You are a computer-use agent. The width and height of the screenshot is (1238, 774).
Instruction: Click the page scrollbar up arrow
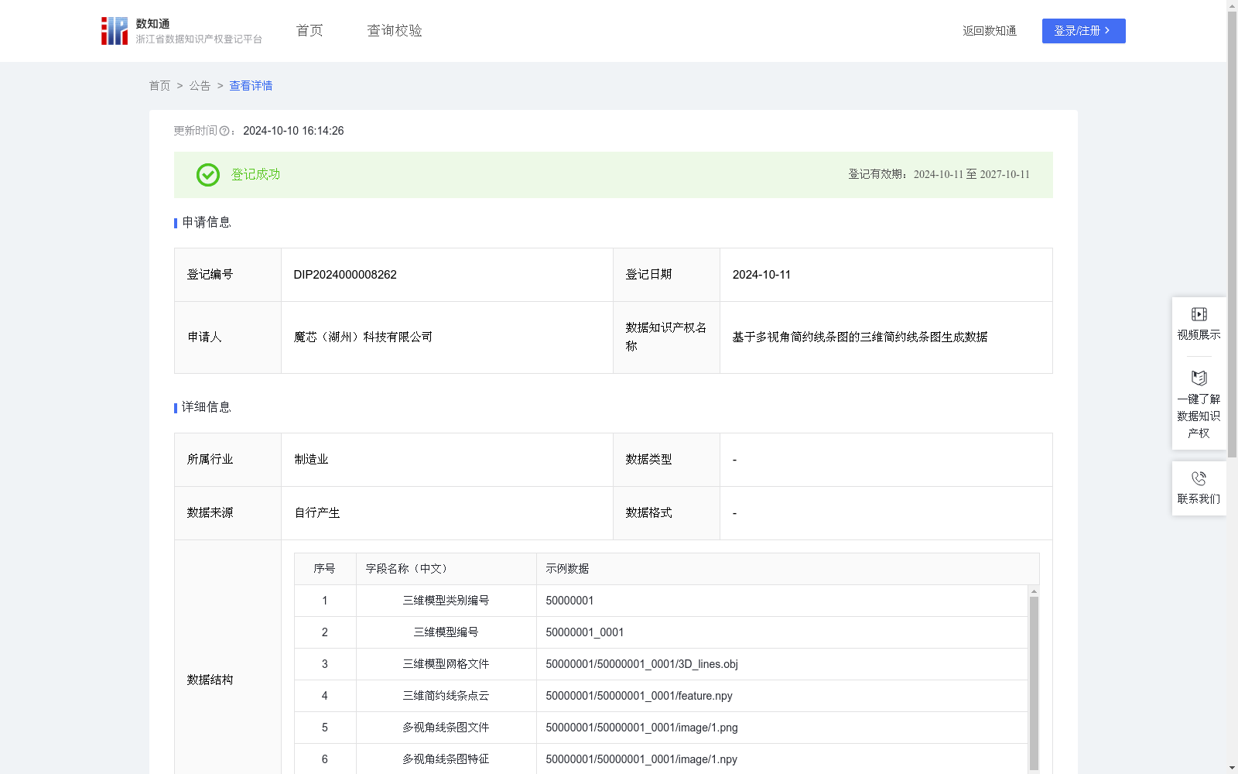[1232, 5]
